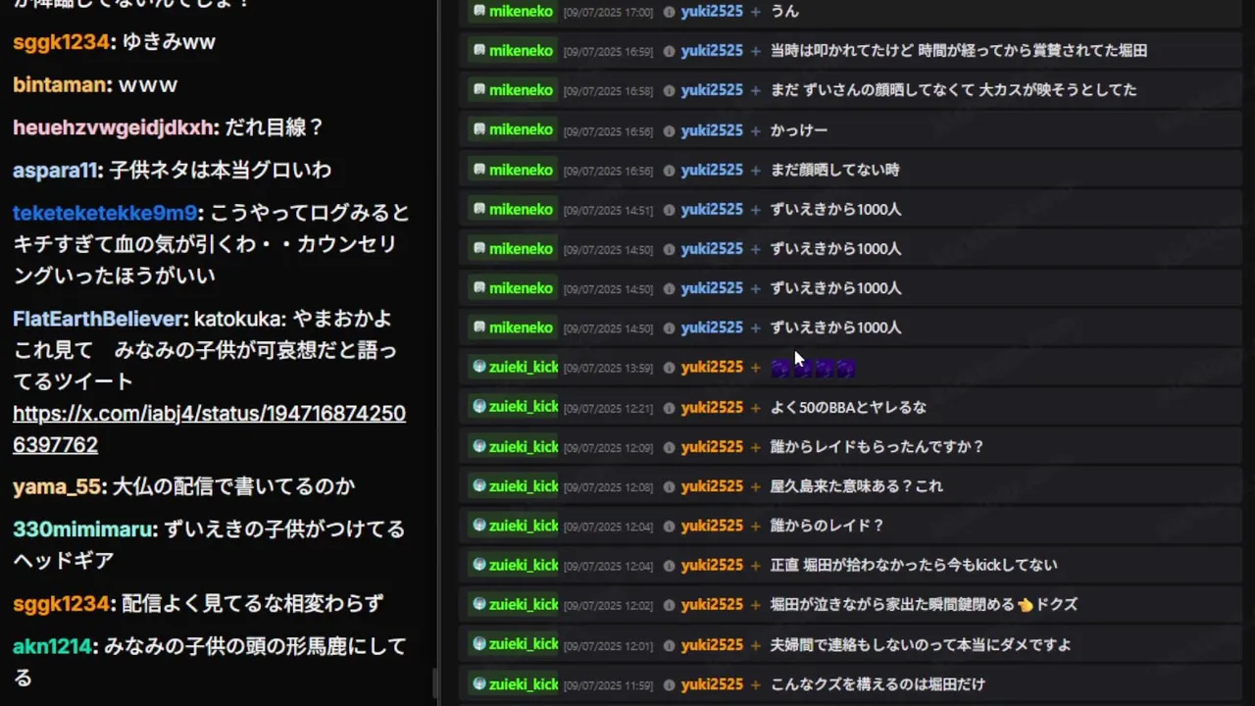Open zuieki_kick channel badge in 12:21 row

[x=513, y=407]
